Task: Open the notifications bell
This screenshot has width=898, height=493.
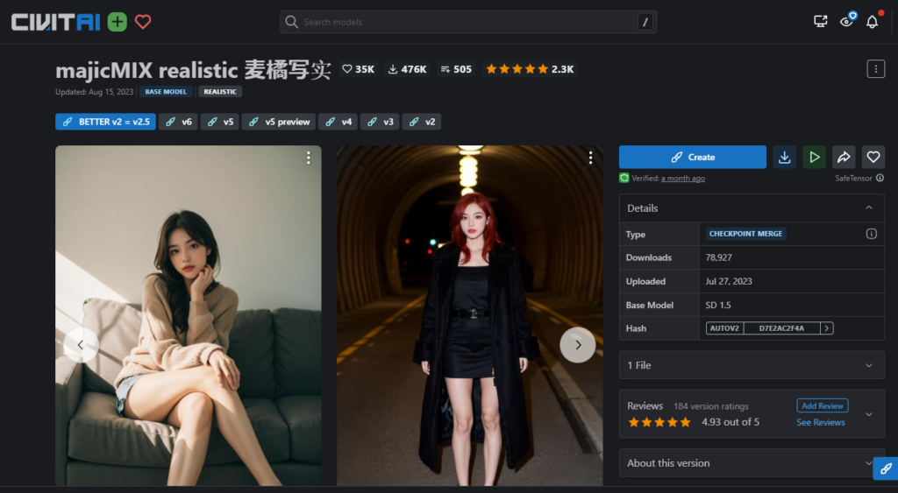Action: click(x=872, y=22)
